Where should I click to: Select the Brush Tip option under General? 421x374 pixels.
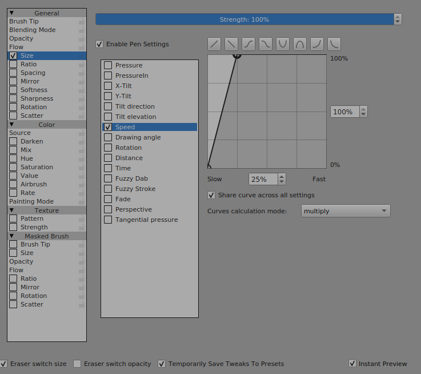[x=24, y=21]
